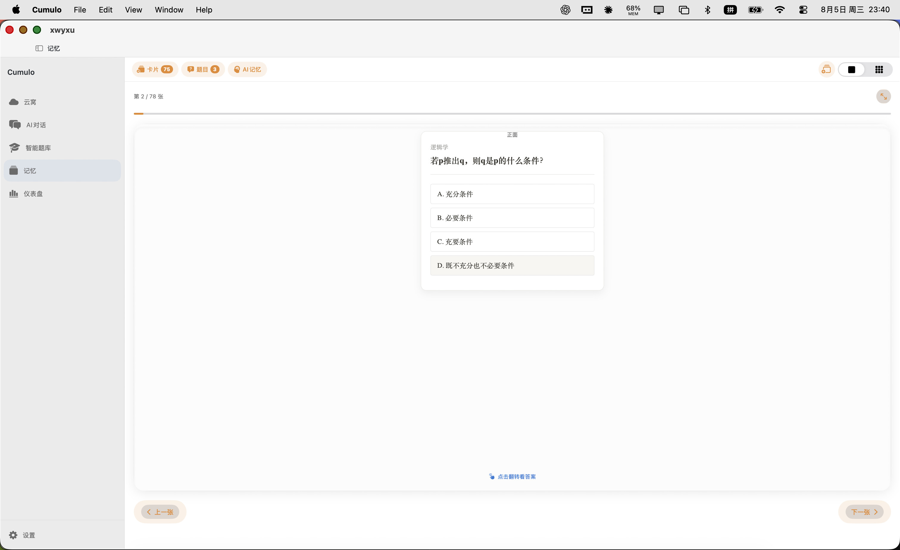
Task: Choose option A. 充分条件
Action: (512, 194)
